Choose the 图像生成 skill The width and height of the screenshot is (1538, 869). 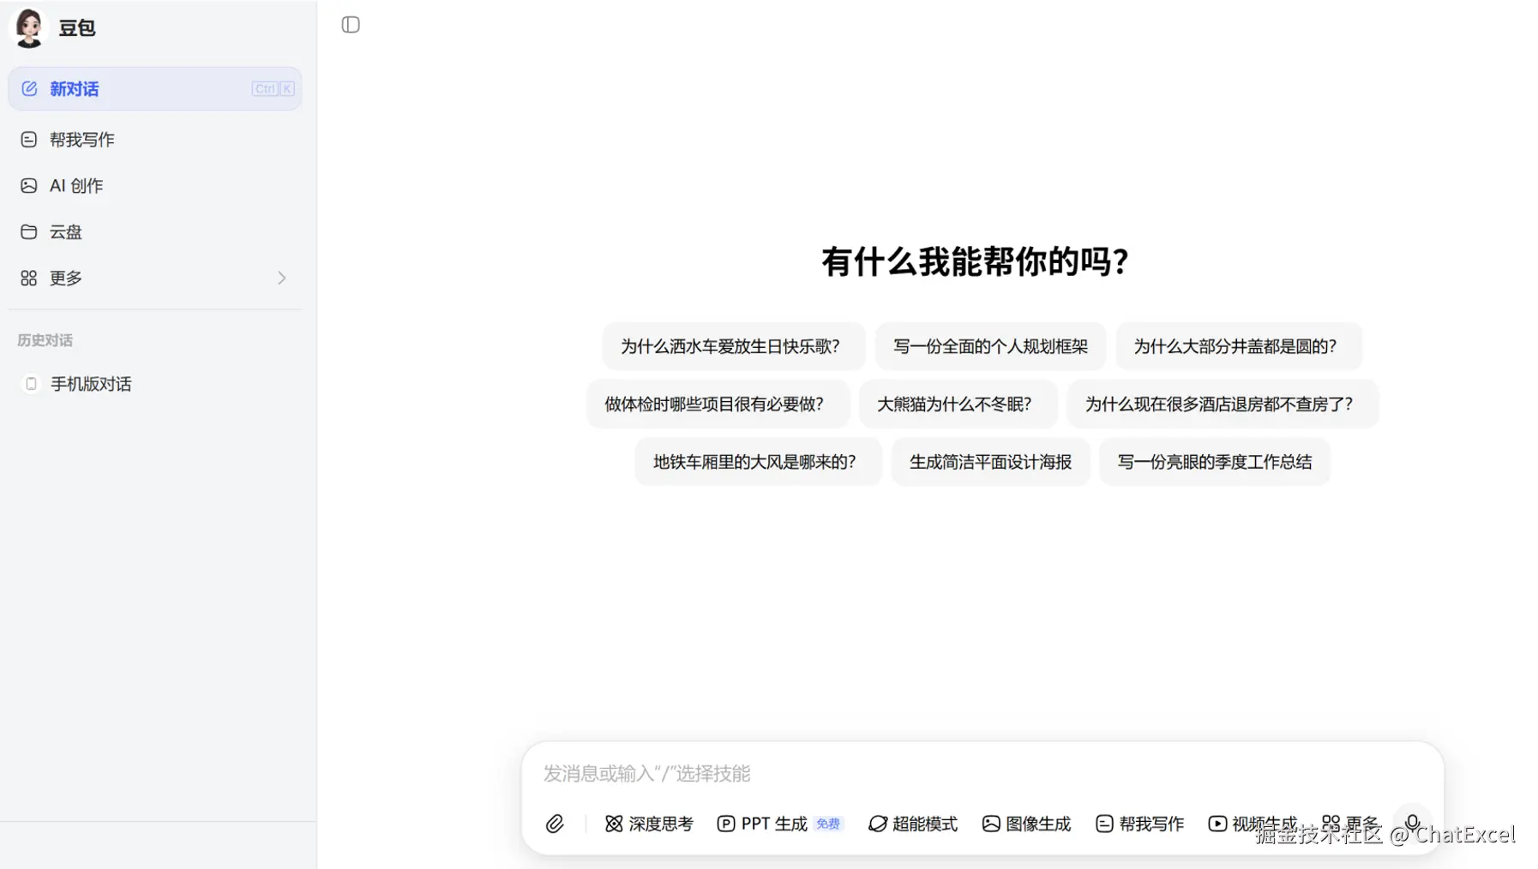(x=1026, y=824)
